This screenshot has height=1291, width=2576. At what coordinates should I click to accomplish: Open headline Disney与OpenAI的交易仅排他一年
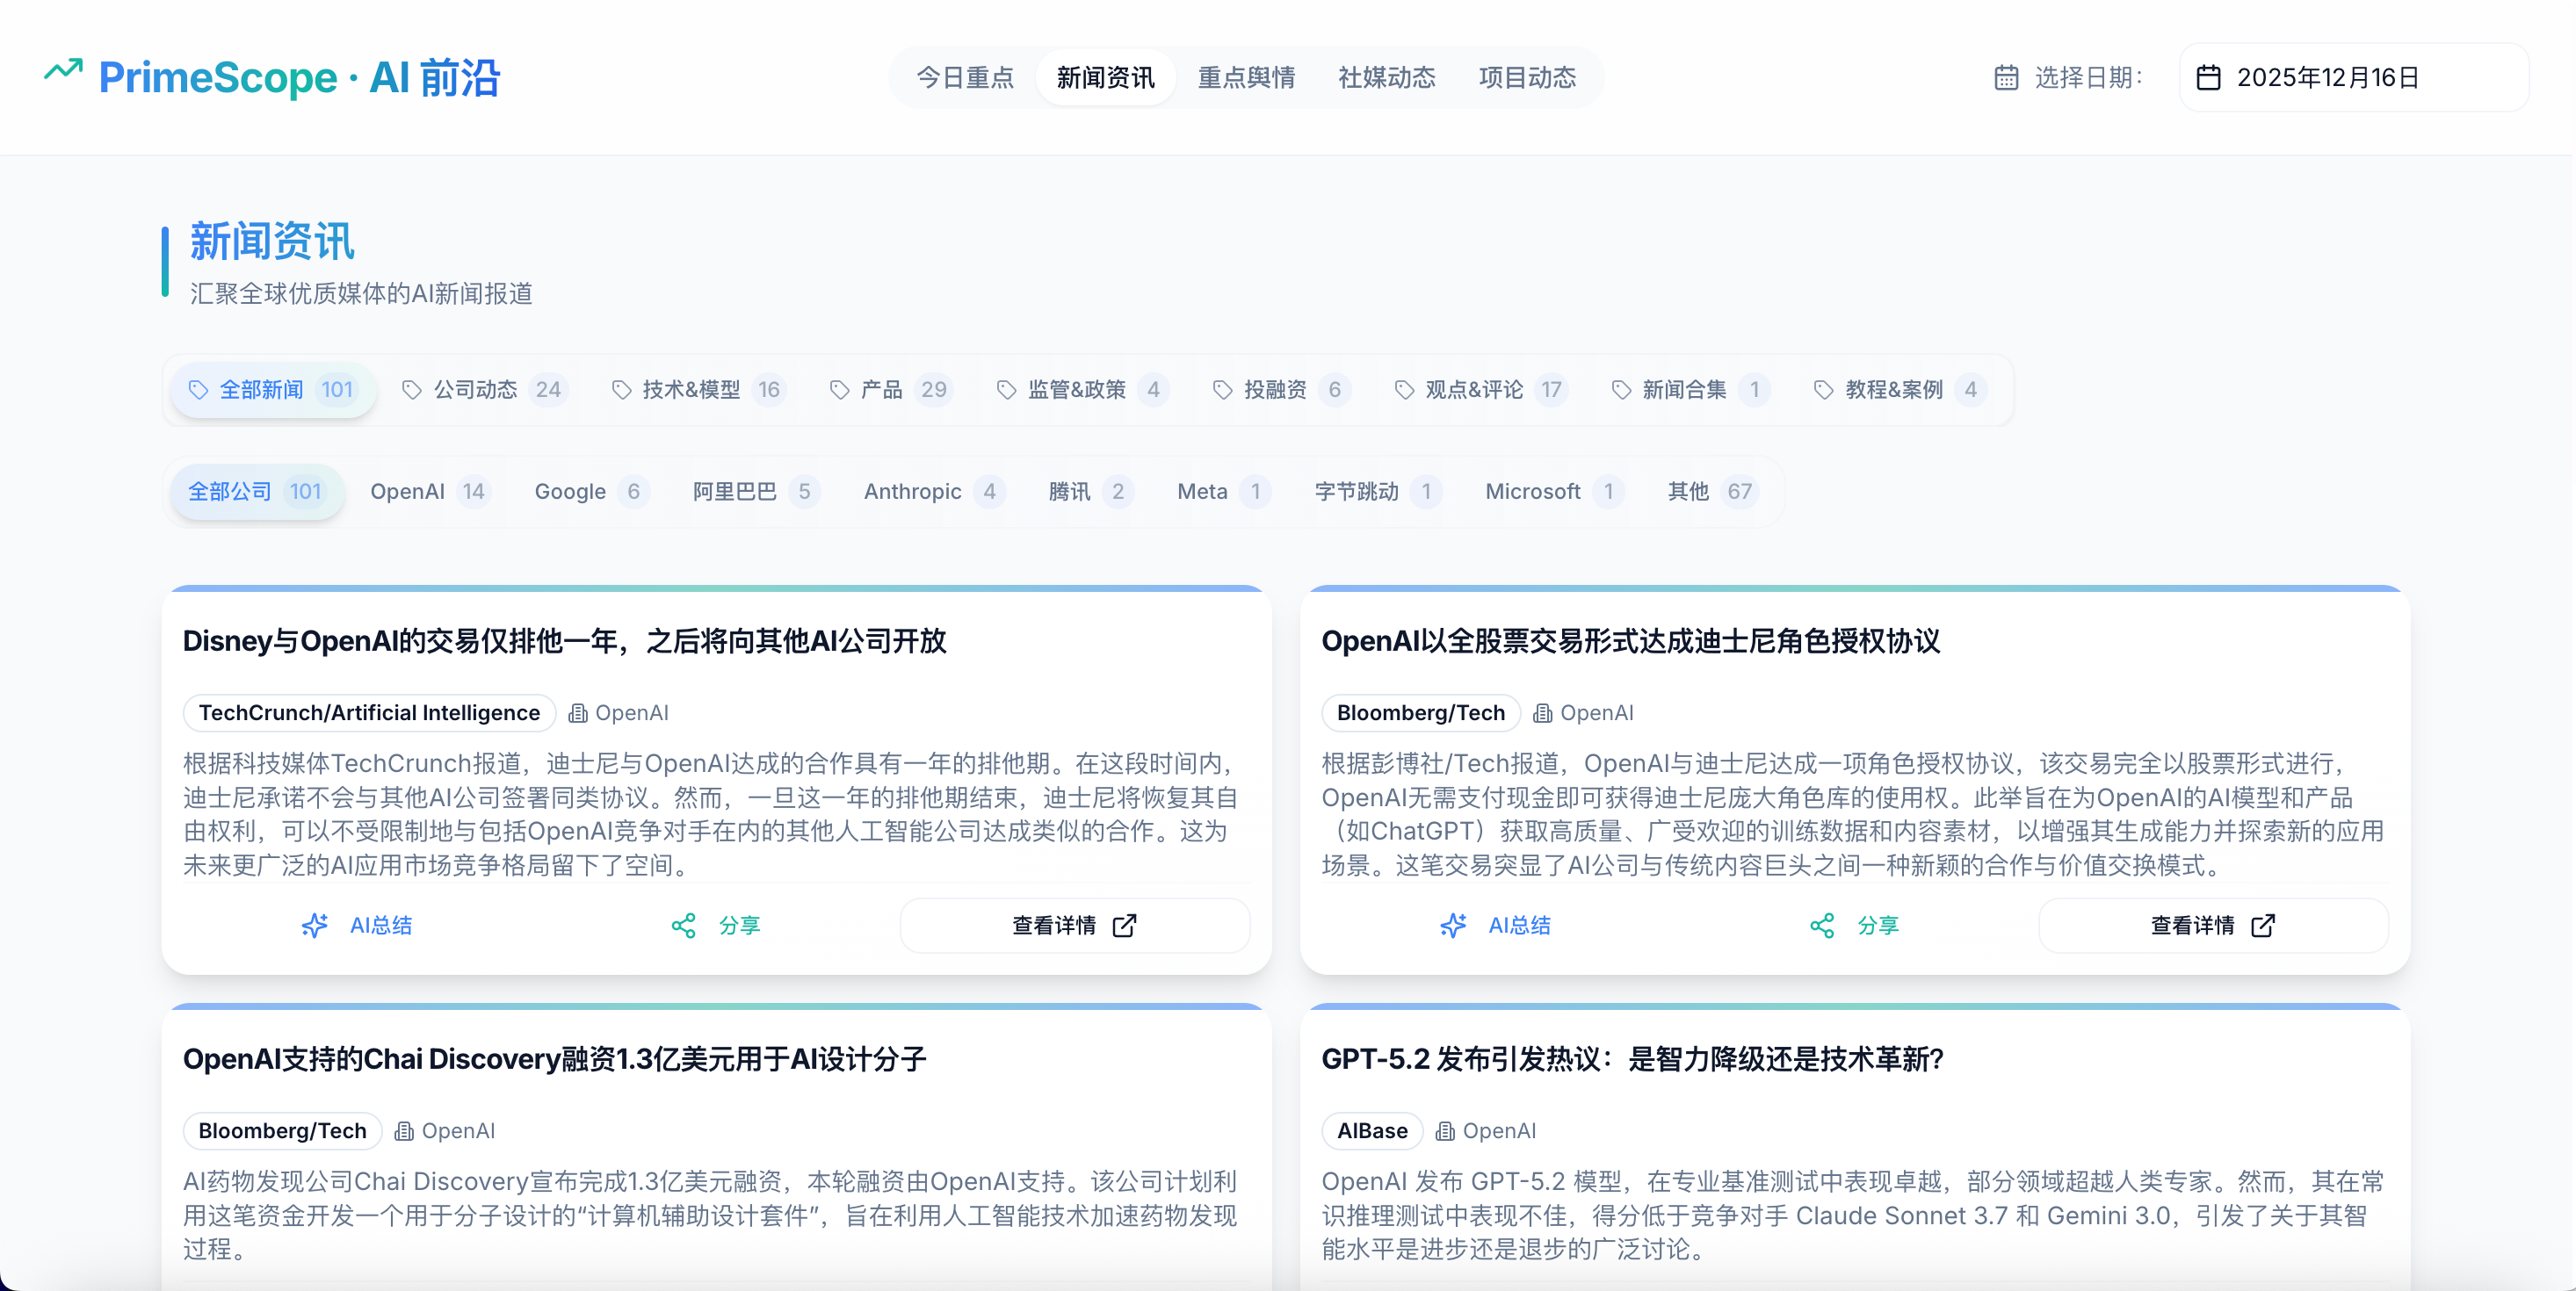(564, 641)
